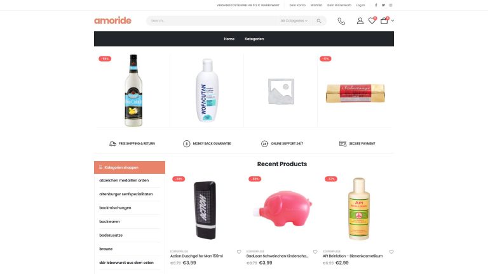Click the search magnifier icon
This screenshot has width=488, height=274.
coord(319,21)
